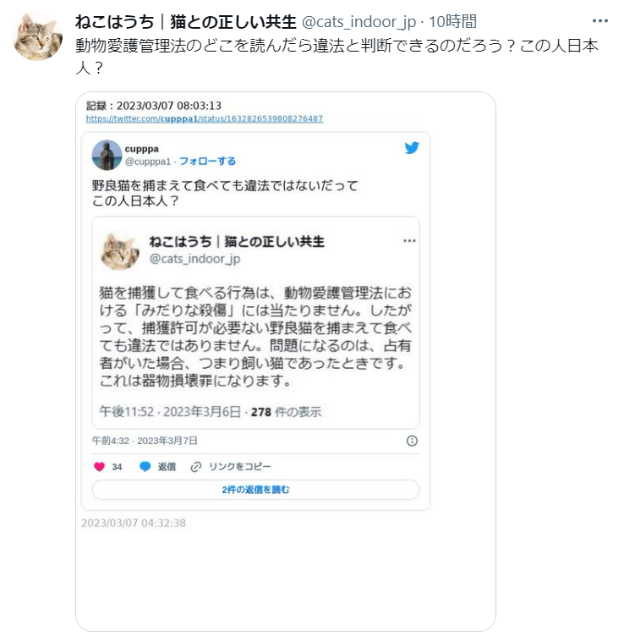The image size is (624, 642).
Task: Click the ねこはうち cat profile avatar at top
Action: pos(38,36)
